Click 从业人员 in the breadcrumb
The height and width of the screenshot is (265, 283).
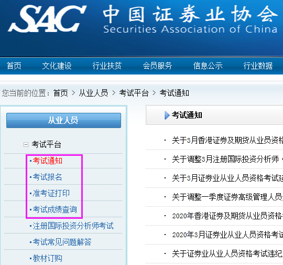click(93, 93)
